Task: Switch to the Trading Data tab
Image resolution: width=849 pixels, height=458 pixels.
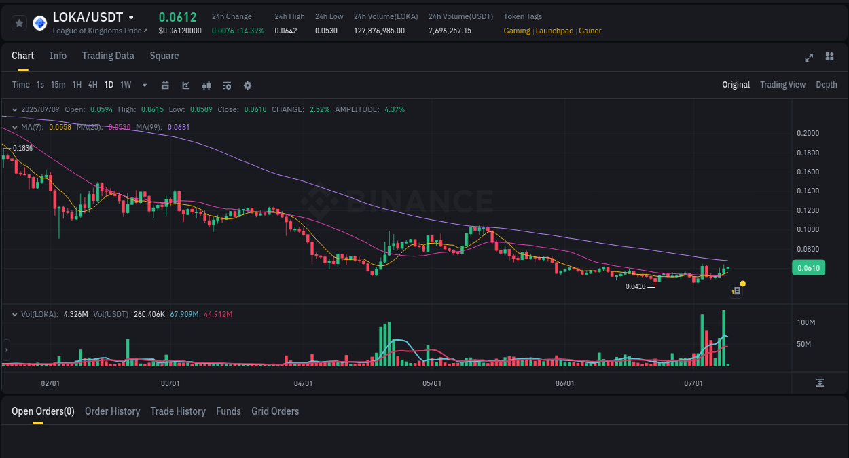Action: click(108, 56)
